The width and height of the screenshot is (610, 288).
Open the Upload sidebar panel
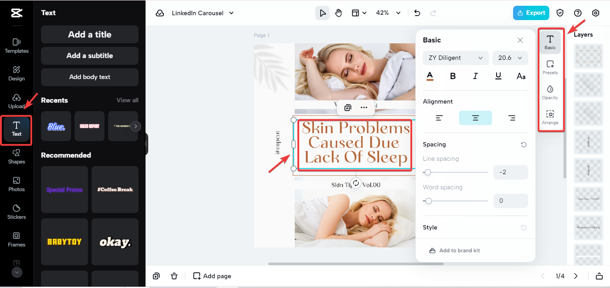[x=17, y=101]
